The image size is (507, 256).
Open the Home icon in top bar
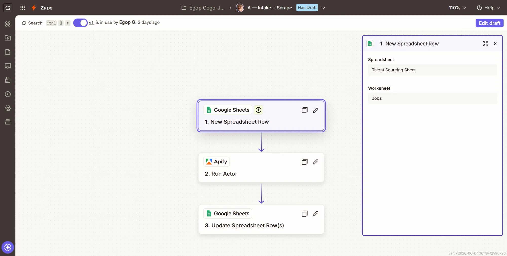click(x=8, y=8)
